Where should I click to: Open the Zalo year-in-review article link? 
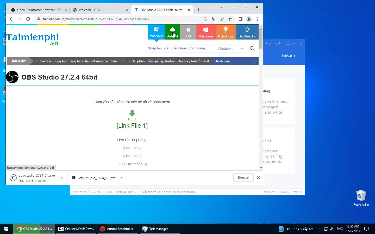pos(78,61)
